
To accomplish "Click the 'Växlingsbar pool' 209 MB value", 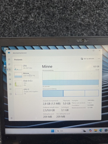I will coord(47,117).
